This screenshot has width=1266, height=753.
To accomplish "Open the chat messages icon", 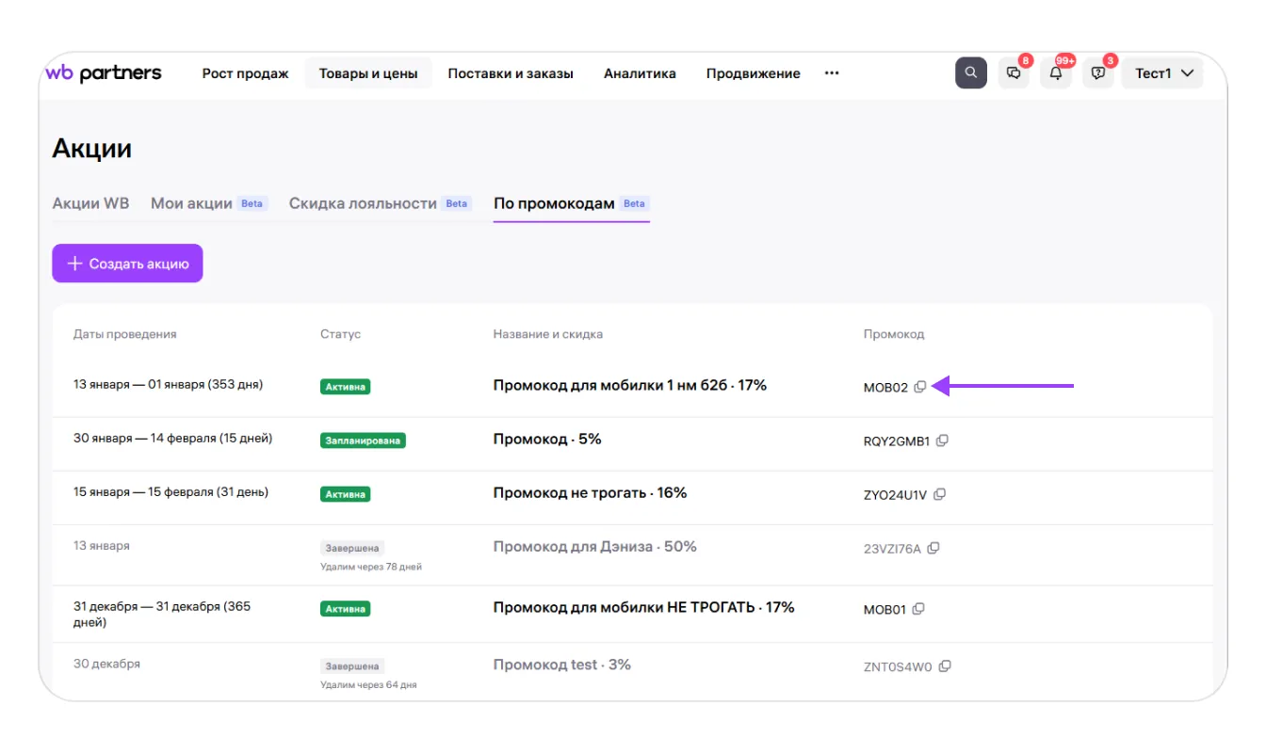I will pyautogui.click(x=1014, y=73).
